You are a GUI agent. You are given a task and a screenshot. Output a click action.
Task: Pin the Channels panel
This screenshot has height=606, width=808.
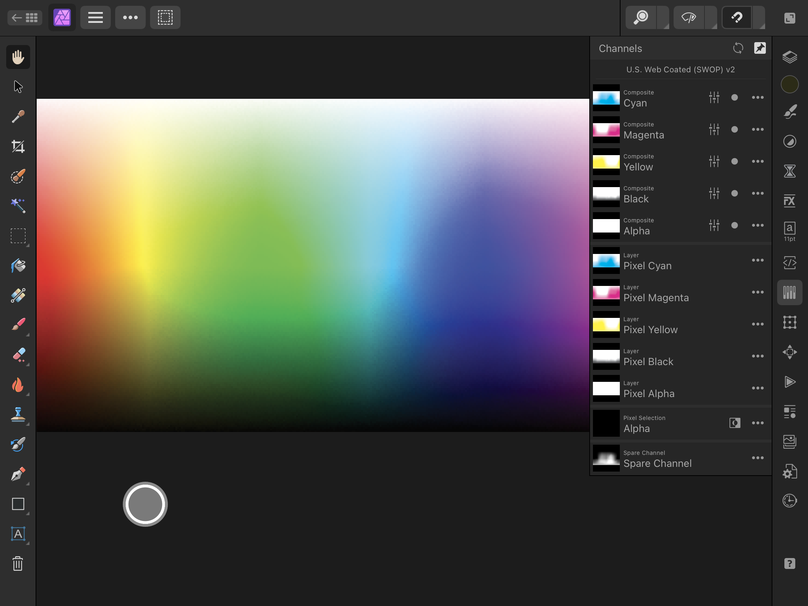[x=760, y=48]
